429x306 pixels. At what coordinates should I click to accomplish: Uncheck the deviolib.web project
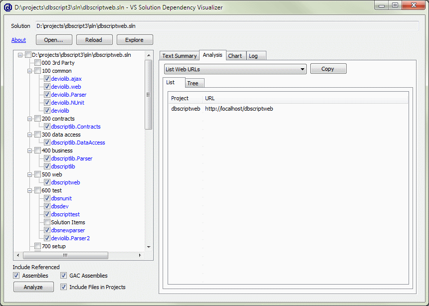(x=47, y=87)
